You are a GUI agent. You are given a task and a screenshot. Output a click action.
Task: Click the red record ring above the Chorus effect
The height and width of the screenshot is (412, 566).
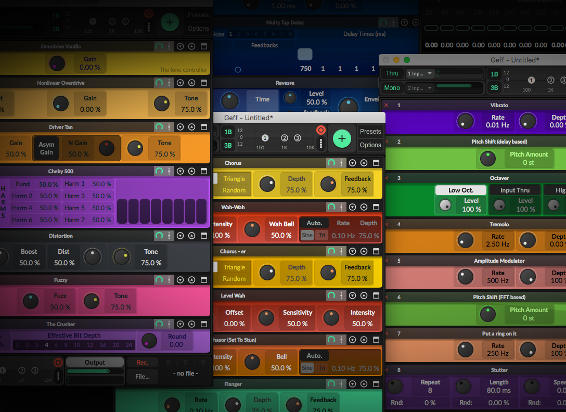(320, 130)
